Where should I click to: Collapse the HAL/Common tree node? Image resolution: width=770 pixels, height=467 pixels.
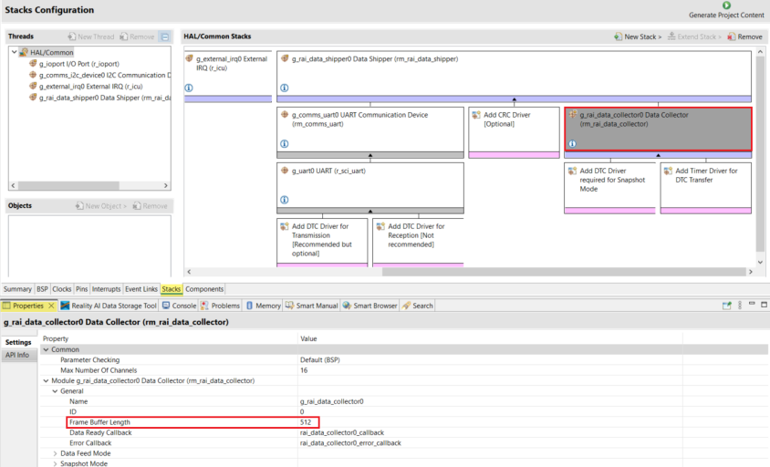coord(15,52)
